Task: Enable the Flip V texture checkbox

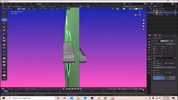Action: point(166,72)
